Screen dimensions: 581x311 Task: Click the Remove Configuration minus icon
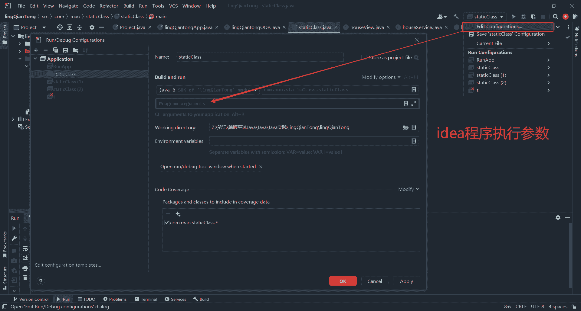pyautogui.click(x=46, y=50)
